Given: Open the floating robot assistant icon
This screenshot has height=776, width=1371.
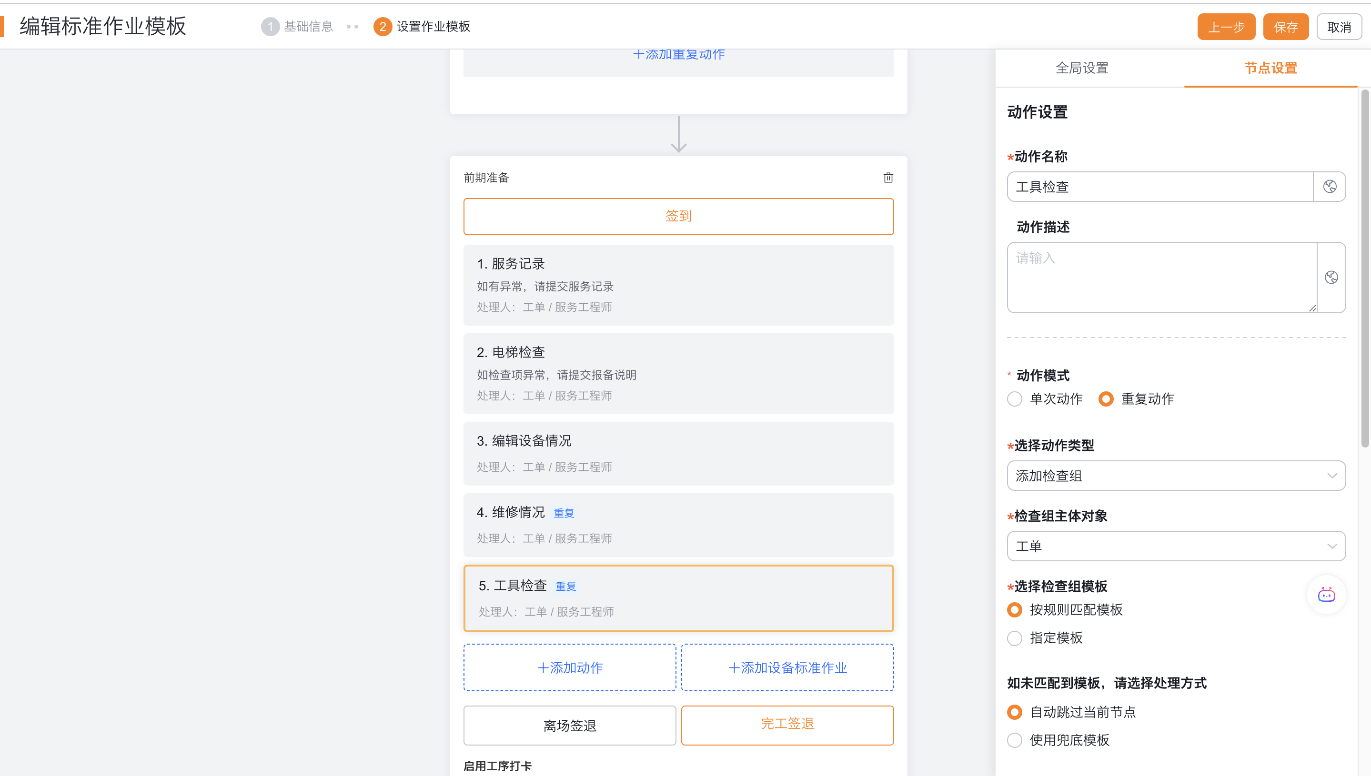Looking at the screenshot, I should coord(1326,595).
